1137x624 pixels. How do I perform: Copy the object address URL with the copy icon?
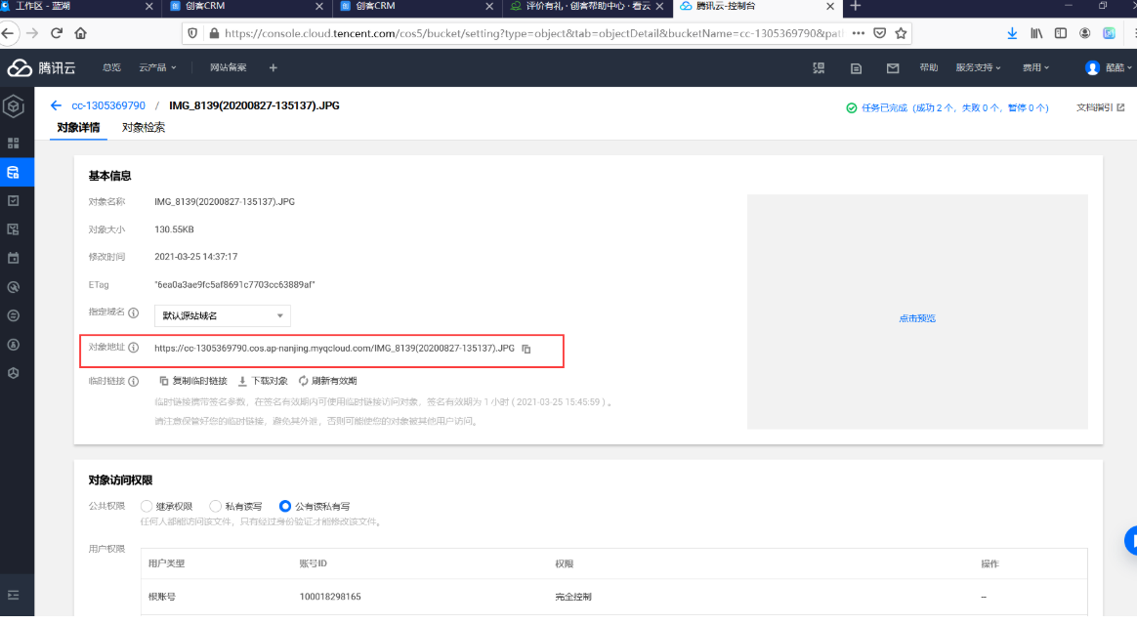coord(526,349)
